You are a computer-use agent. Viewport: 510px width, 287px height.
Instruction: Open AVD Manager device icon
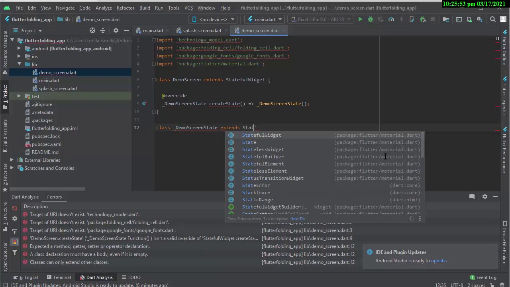pyautogui.click(x=469, y=19)
